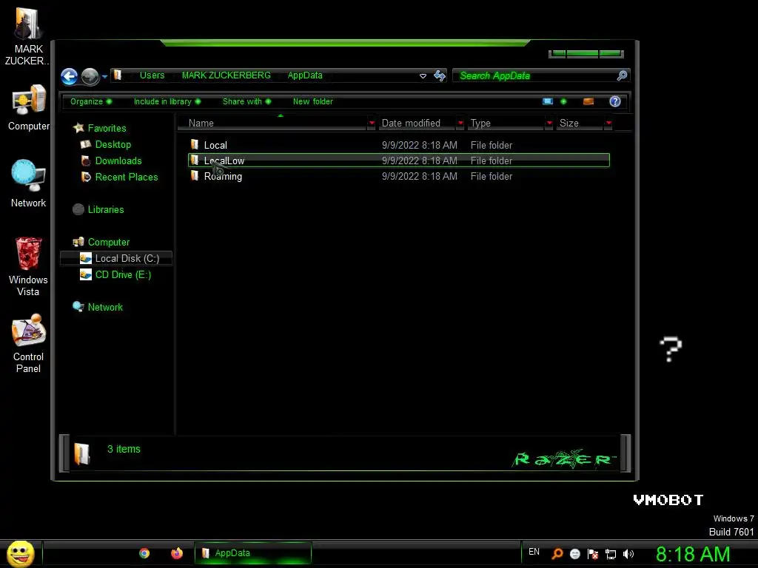The image size is (758, 568).
Task: Click the Libraries icon in sidebar
Action: point(78,209)
